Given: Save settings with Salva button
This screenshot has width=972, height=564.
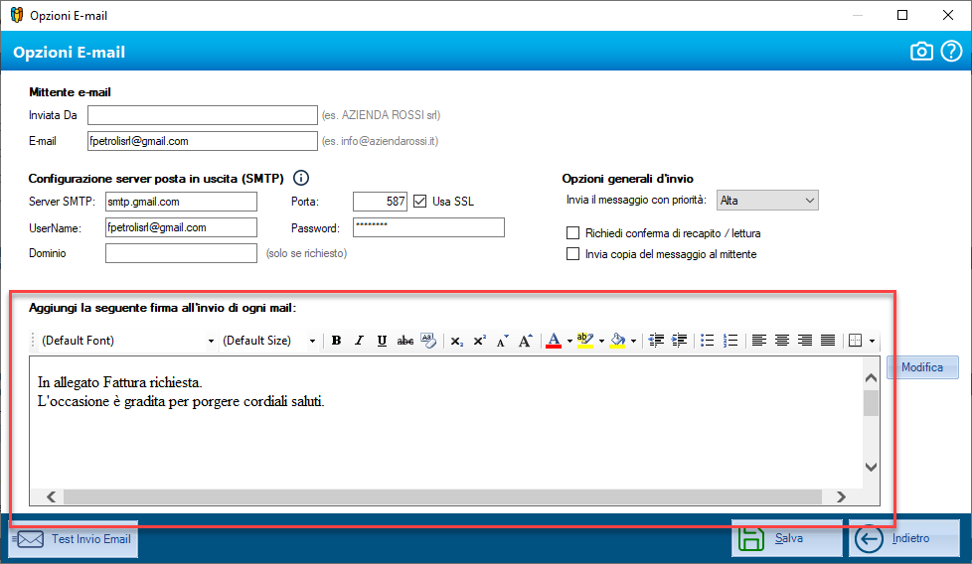Looking at the screenshot, I should click(787, 538).
